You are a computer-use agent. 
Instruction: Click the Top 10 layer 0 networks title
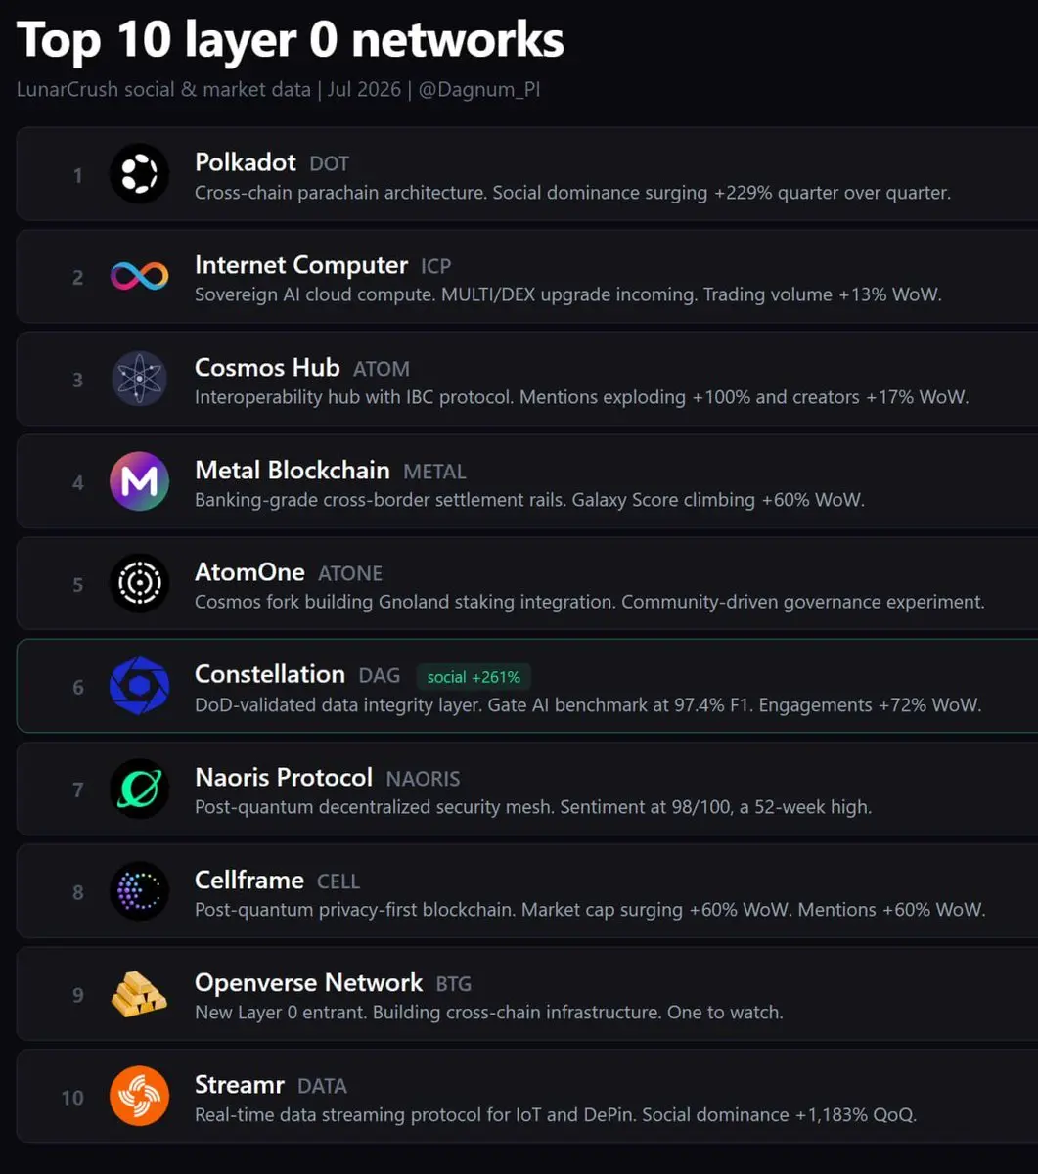pos(291,39)
